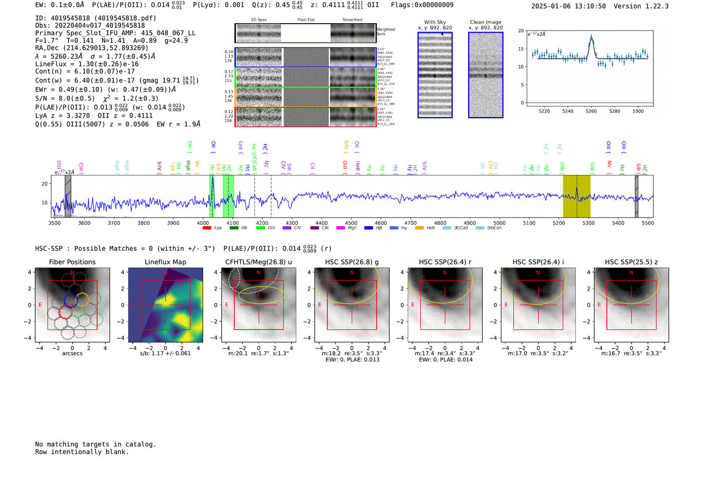The image size is (704, 479).
Task: Click the Hγ legend swatch
Action: tap(394, 228)
